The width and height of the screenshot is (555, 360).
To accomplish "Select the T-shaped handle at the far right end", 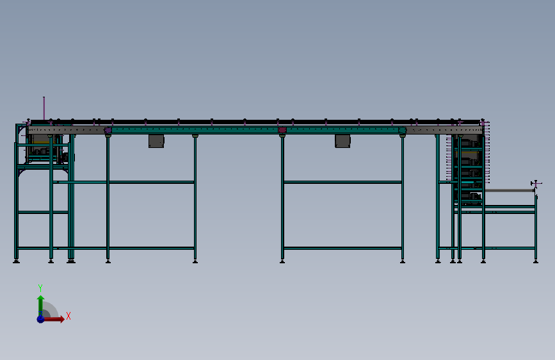I will [x=536, y=184].
